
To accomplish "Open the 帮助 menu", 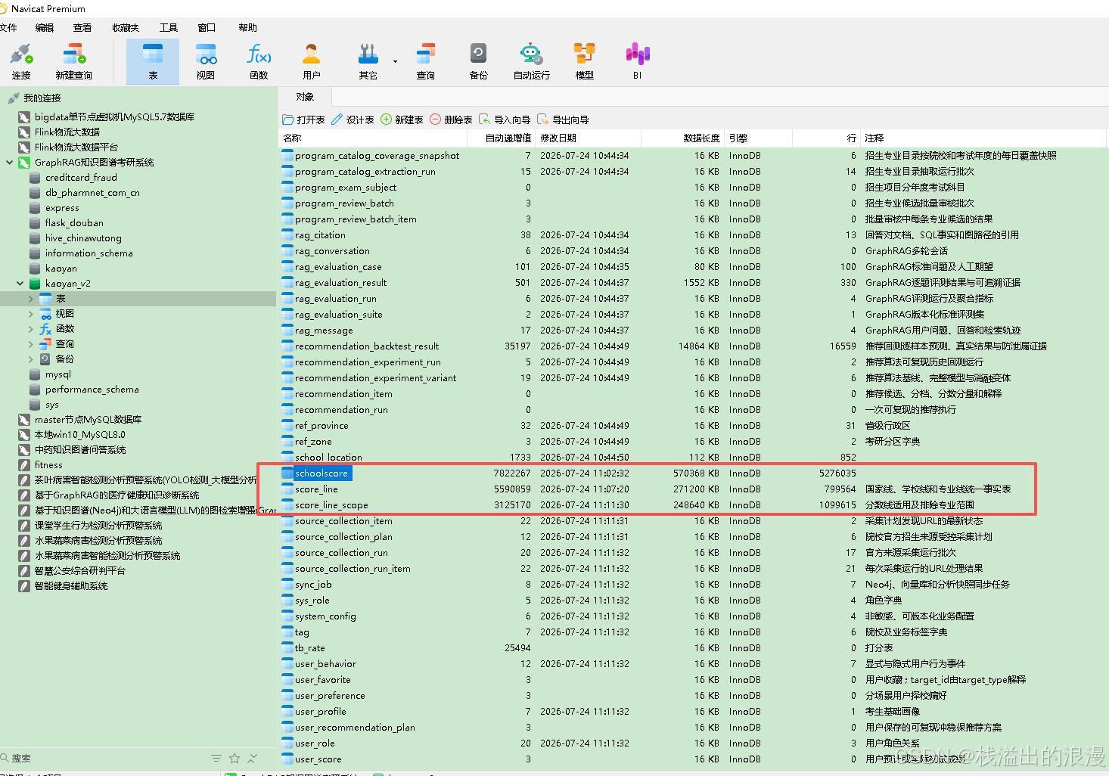I will coord(248,27).
